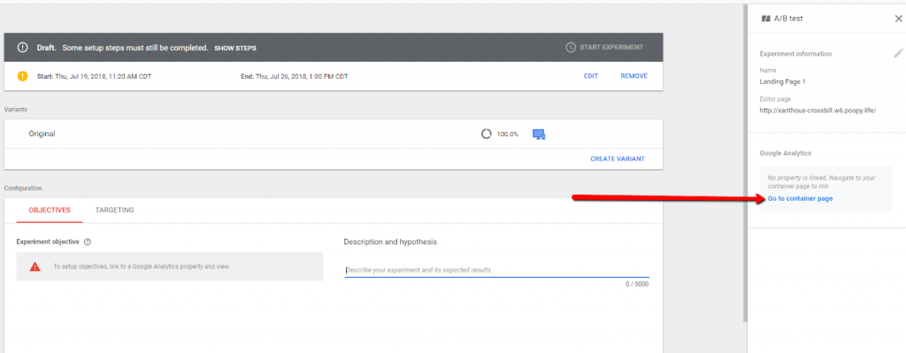This screenshot has height=353, width=906.
Task: Click the A/B test panel icon
Action: point(766,19)
